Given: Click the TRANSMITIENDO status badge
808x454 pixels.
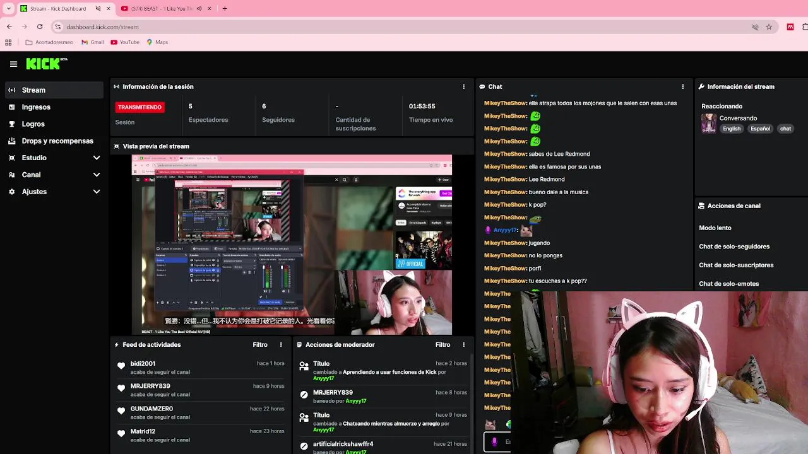Looking at the screenshot, I should pyautogui.click(x=140, y=107).
